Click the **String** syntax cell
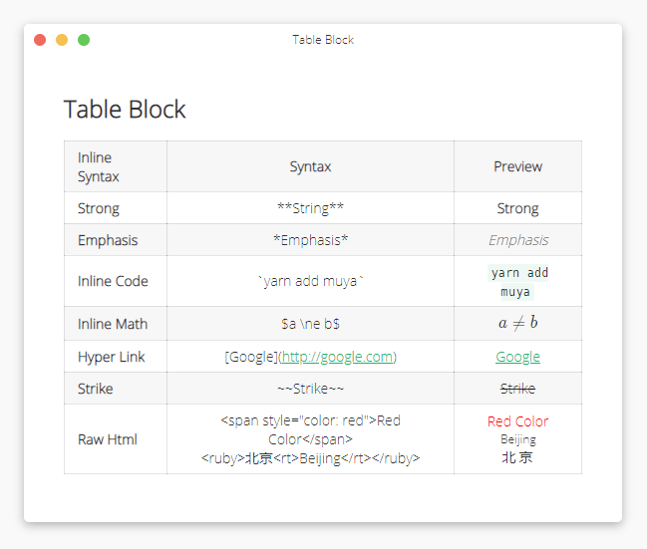 [x=310, y=208]
